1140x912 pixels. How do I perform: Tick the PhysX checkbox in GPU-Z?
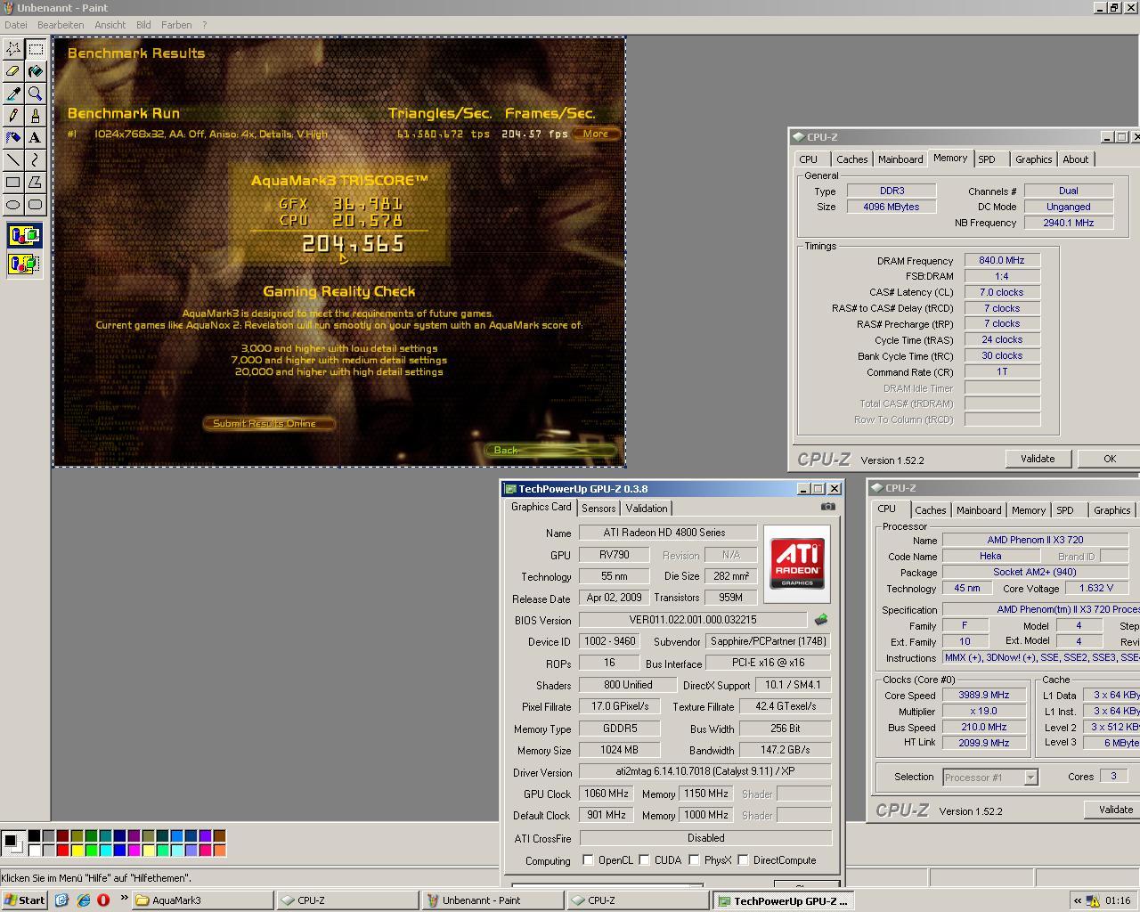point(694,860)
